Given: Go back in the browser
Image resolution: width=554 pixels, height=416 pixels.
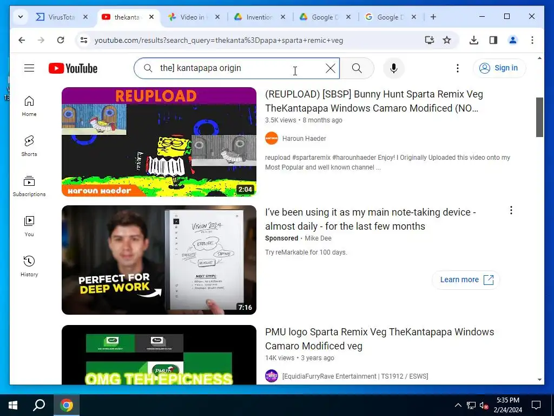Looking at the screenshot, I should point(22,40).
